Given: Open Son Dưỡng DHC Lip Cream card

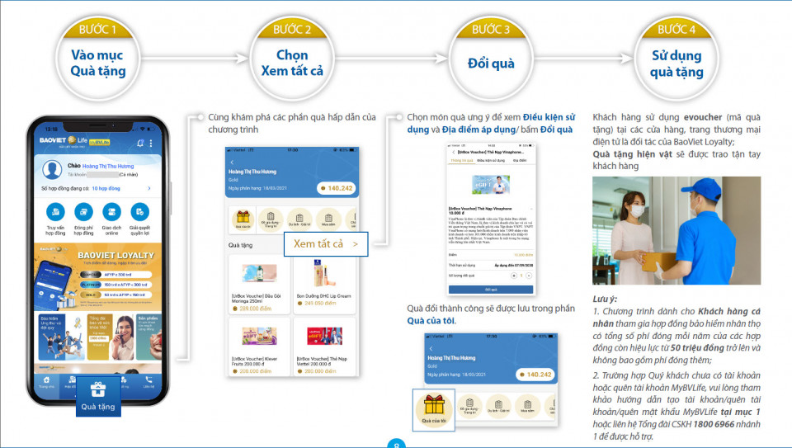Looking at the screenshot, I should pyautogui.click(x=324, y=285).
